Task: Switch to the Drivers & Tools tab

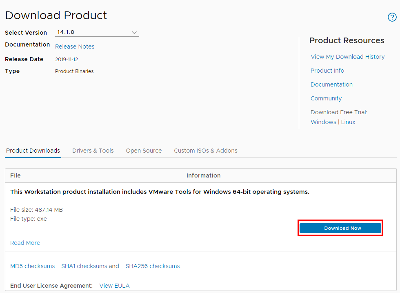Action: [93, 151]
